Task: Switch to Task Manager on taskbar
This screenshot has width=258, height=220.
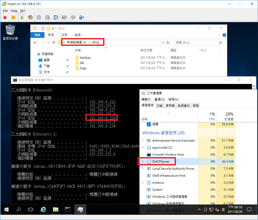Action: click(x=80, y=209)
